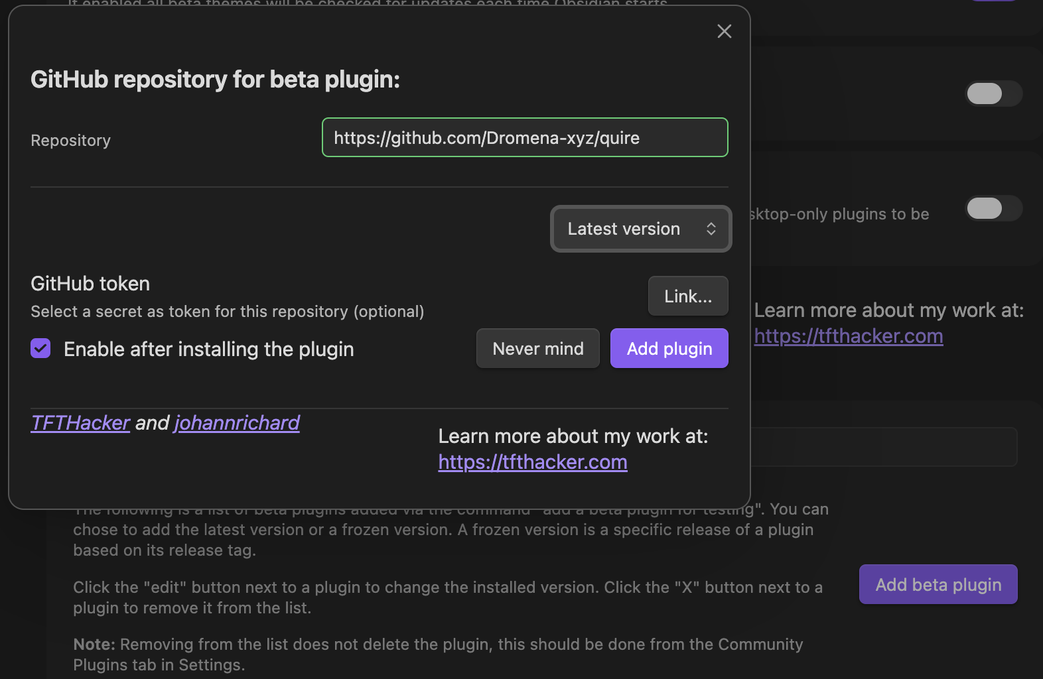Open the johannrichard author link
1043x679 pixels.
(x=237, y=422)
